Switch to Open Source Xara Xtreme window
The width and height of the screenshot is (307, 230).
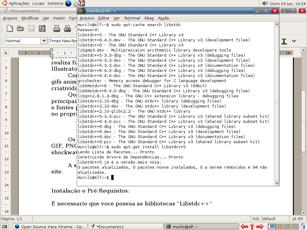click(x=50, y=226)
